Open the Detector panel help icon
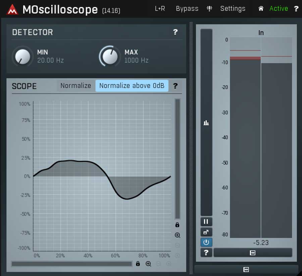Viewport: 302px width, 276px height. point(175,32)
